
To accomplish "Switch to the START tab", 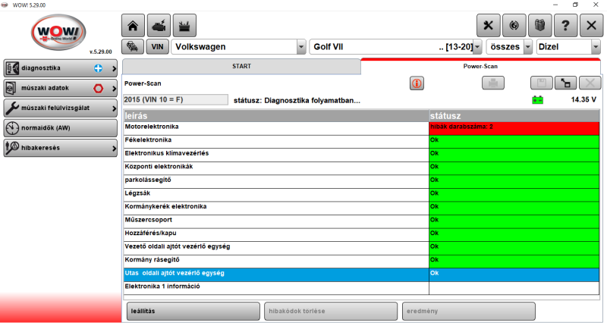I will (x=241, y=67).
